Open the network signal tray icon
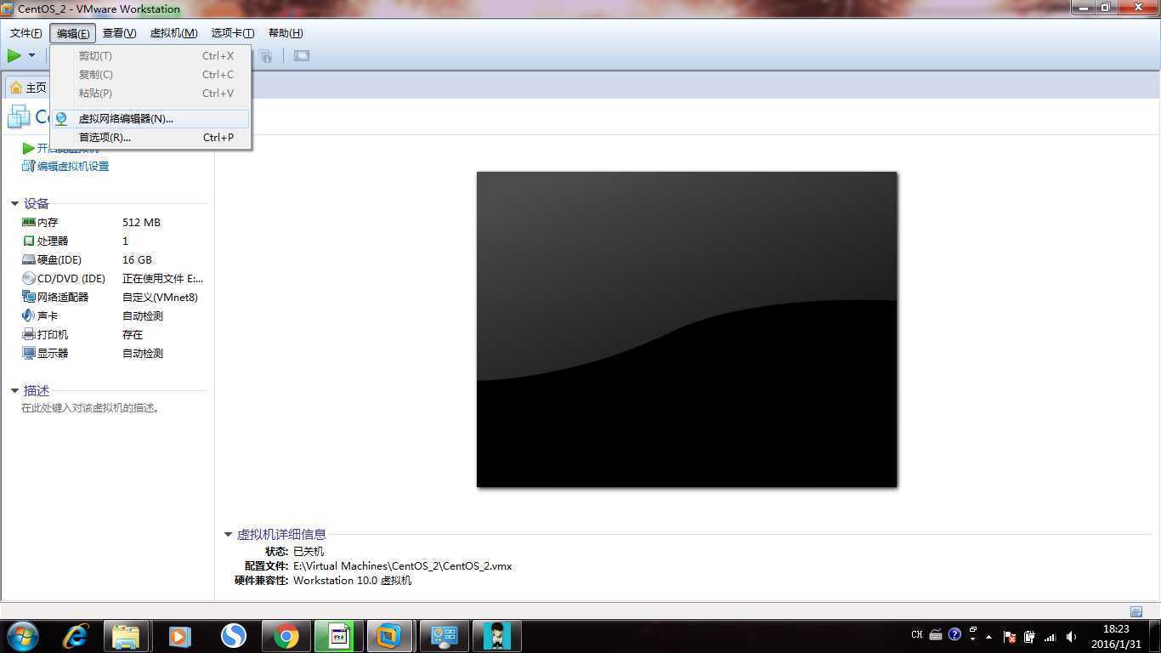This screenshot has width=1161, height=653. [1050, 636]
